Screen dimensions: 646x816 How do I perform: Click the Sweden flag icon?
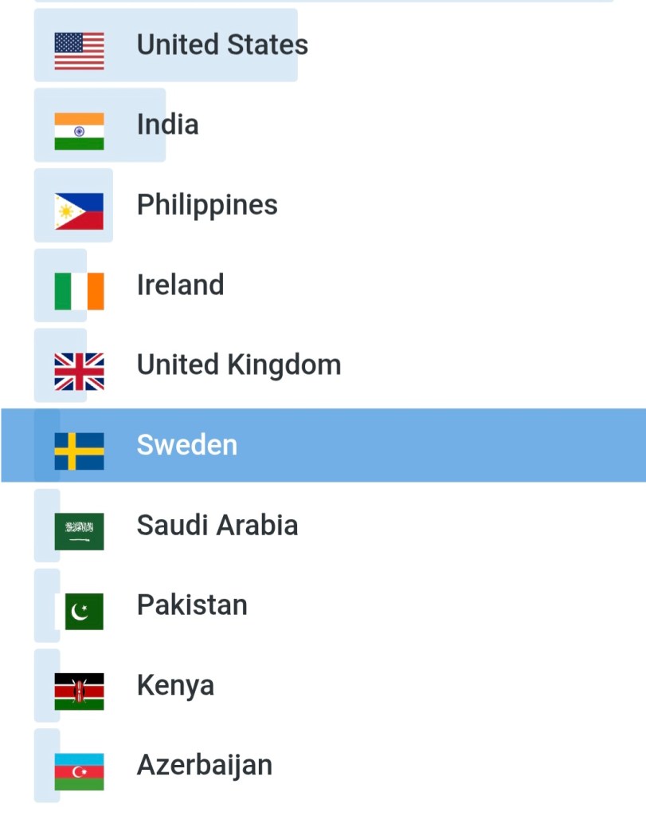point(79,451)
